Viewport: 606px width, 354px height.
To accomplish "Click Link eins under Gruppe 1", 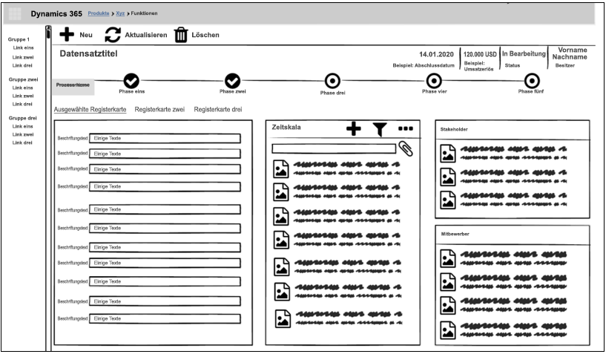I will (23, 47).
